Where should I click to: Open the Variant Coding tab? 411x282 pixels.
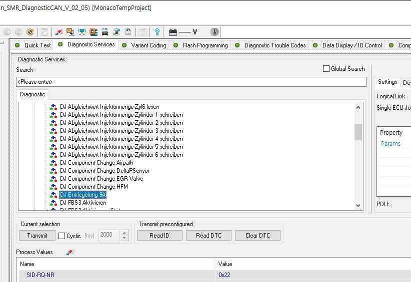(144, 45)
